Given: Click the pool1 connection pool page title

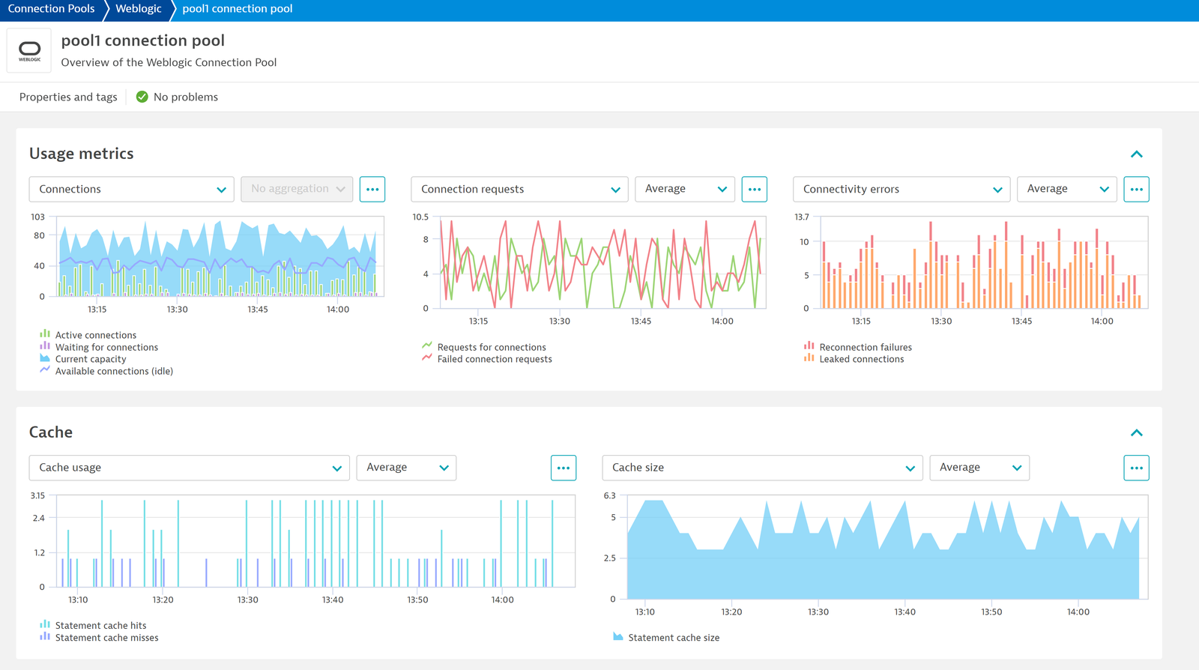Looking at the screenshot, I should click(x=142, y=40).
